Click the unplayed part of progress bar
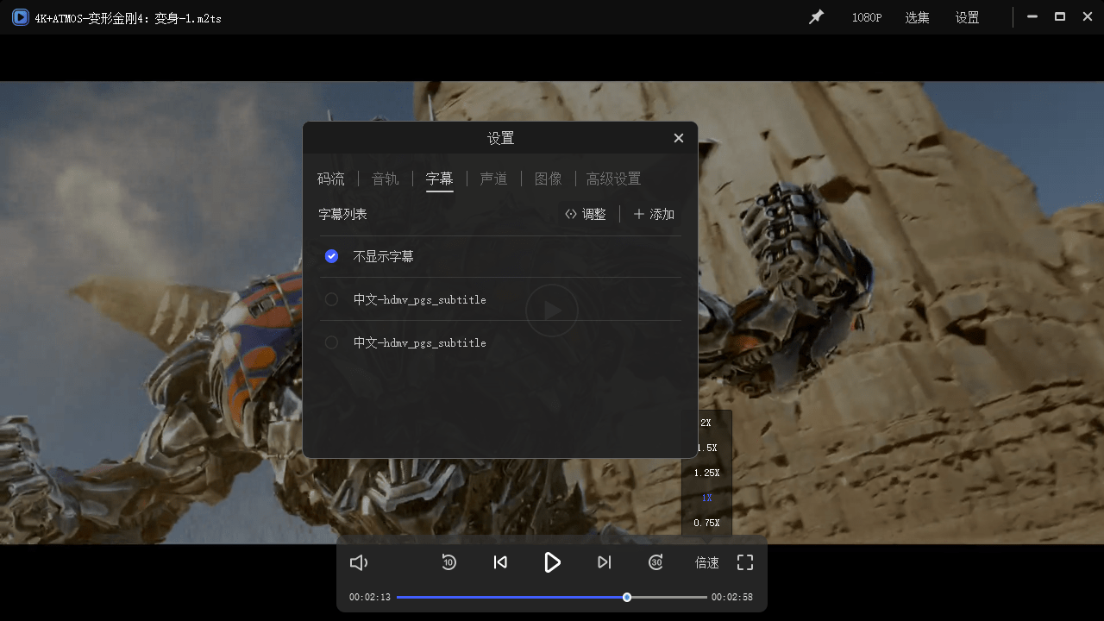The width and height of the screenshot is (1104, 621). [x=669, y=597]
